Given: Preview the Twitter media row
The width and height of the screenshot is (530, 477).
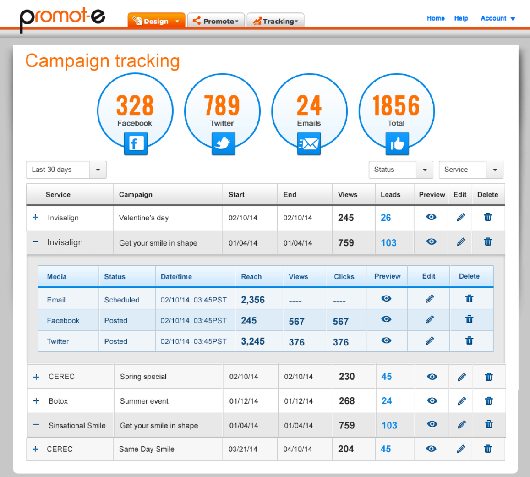Looking at the screenshot, I should [x=386, y=340].
